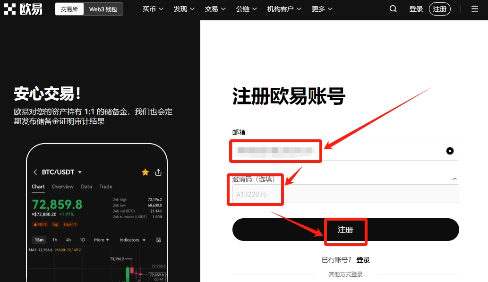
Task: Click the 安心交易! headline
Action: [x=47, y=94]
